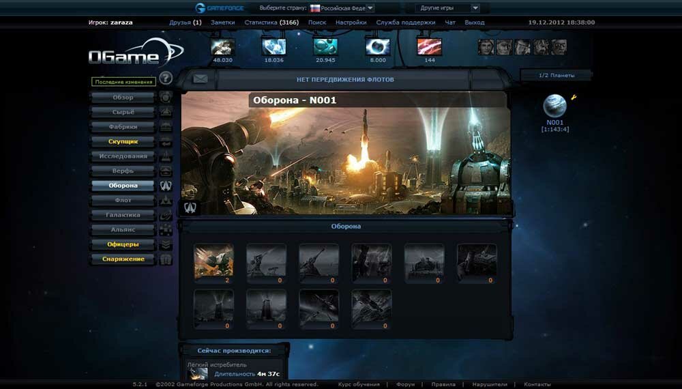This screenshot has height=389, width=682.
Task: Open the "Галактика" menu entry
Action: point(123,215)
